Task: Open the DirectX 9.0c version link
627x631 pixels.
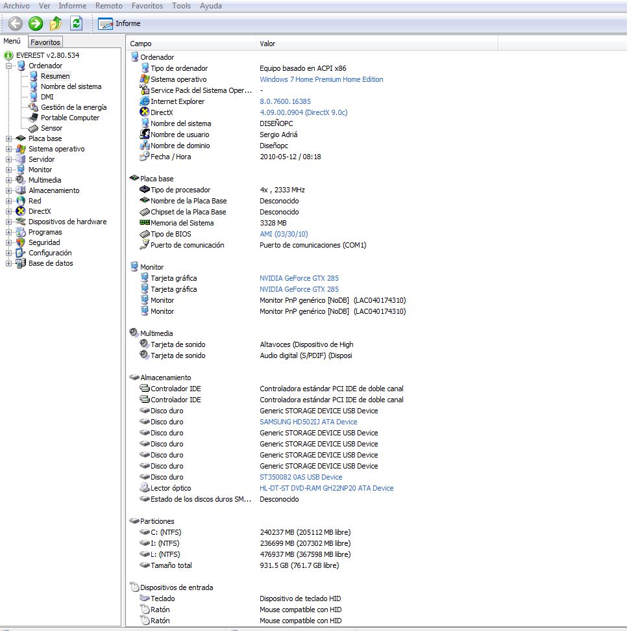Action: coord(304,112)
